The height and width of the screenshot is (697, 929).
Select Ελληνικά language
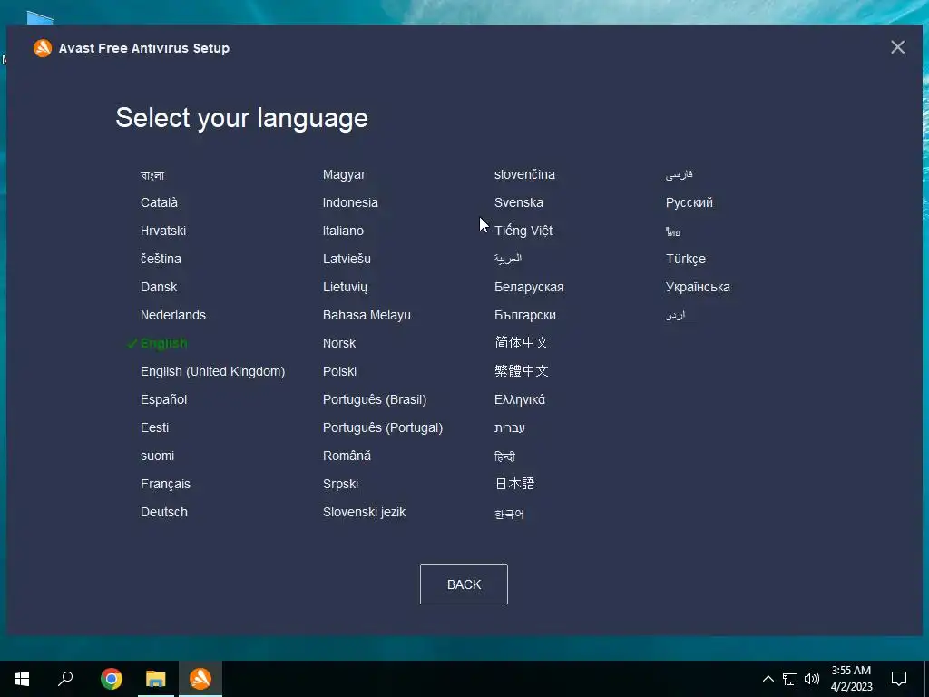click(x=520, y=399)
